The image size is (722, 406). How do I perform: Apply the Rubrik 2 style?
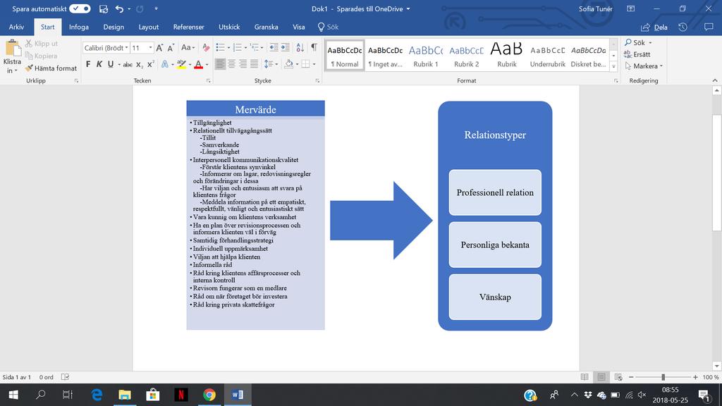(x=467, y=55)
